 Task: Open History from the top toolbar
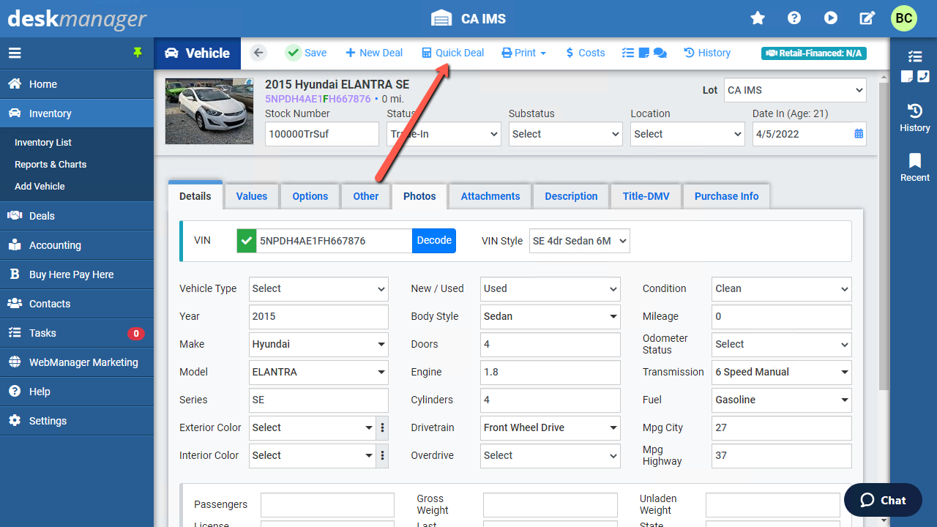707,53
